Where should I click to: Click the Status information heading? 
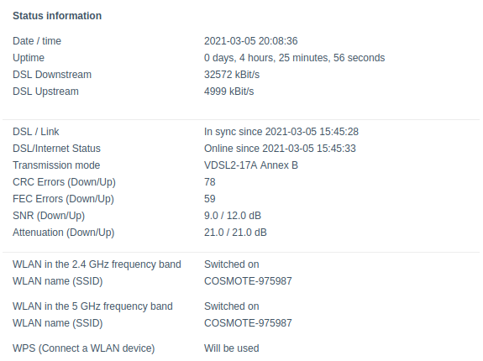[57, 16]
